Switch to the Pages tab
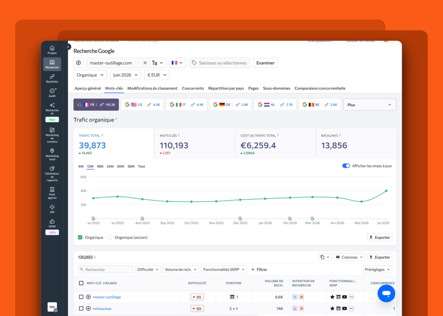Screen dimensions: 443x316 (254, 88)
